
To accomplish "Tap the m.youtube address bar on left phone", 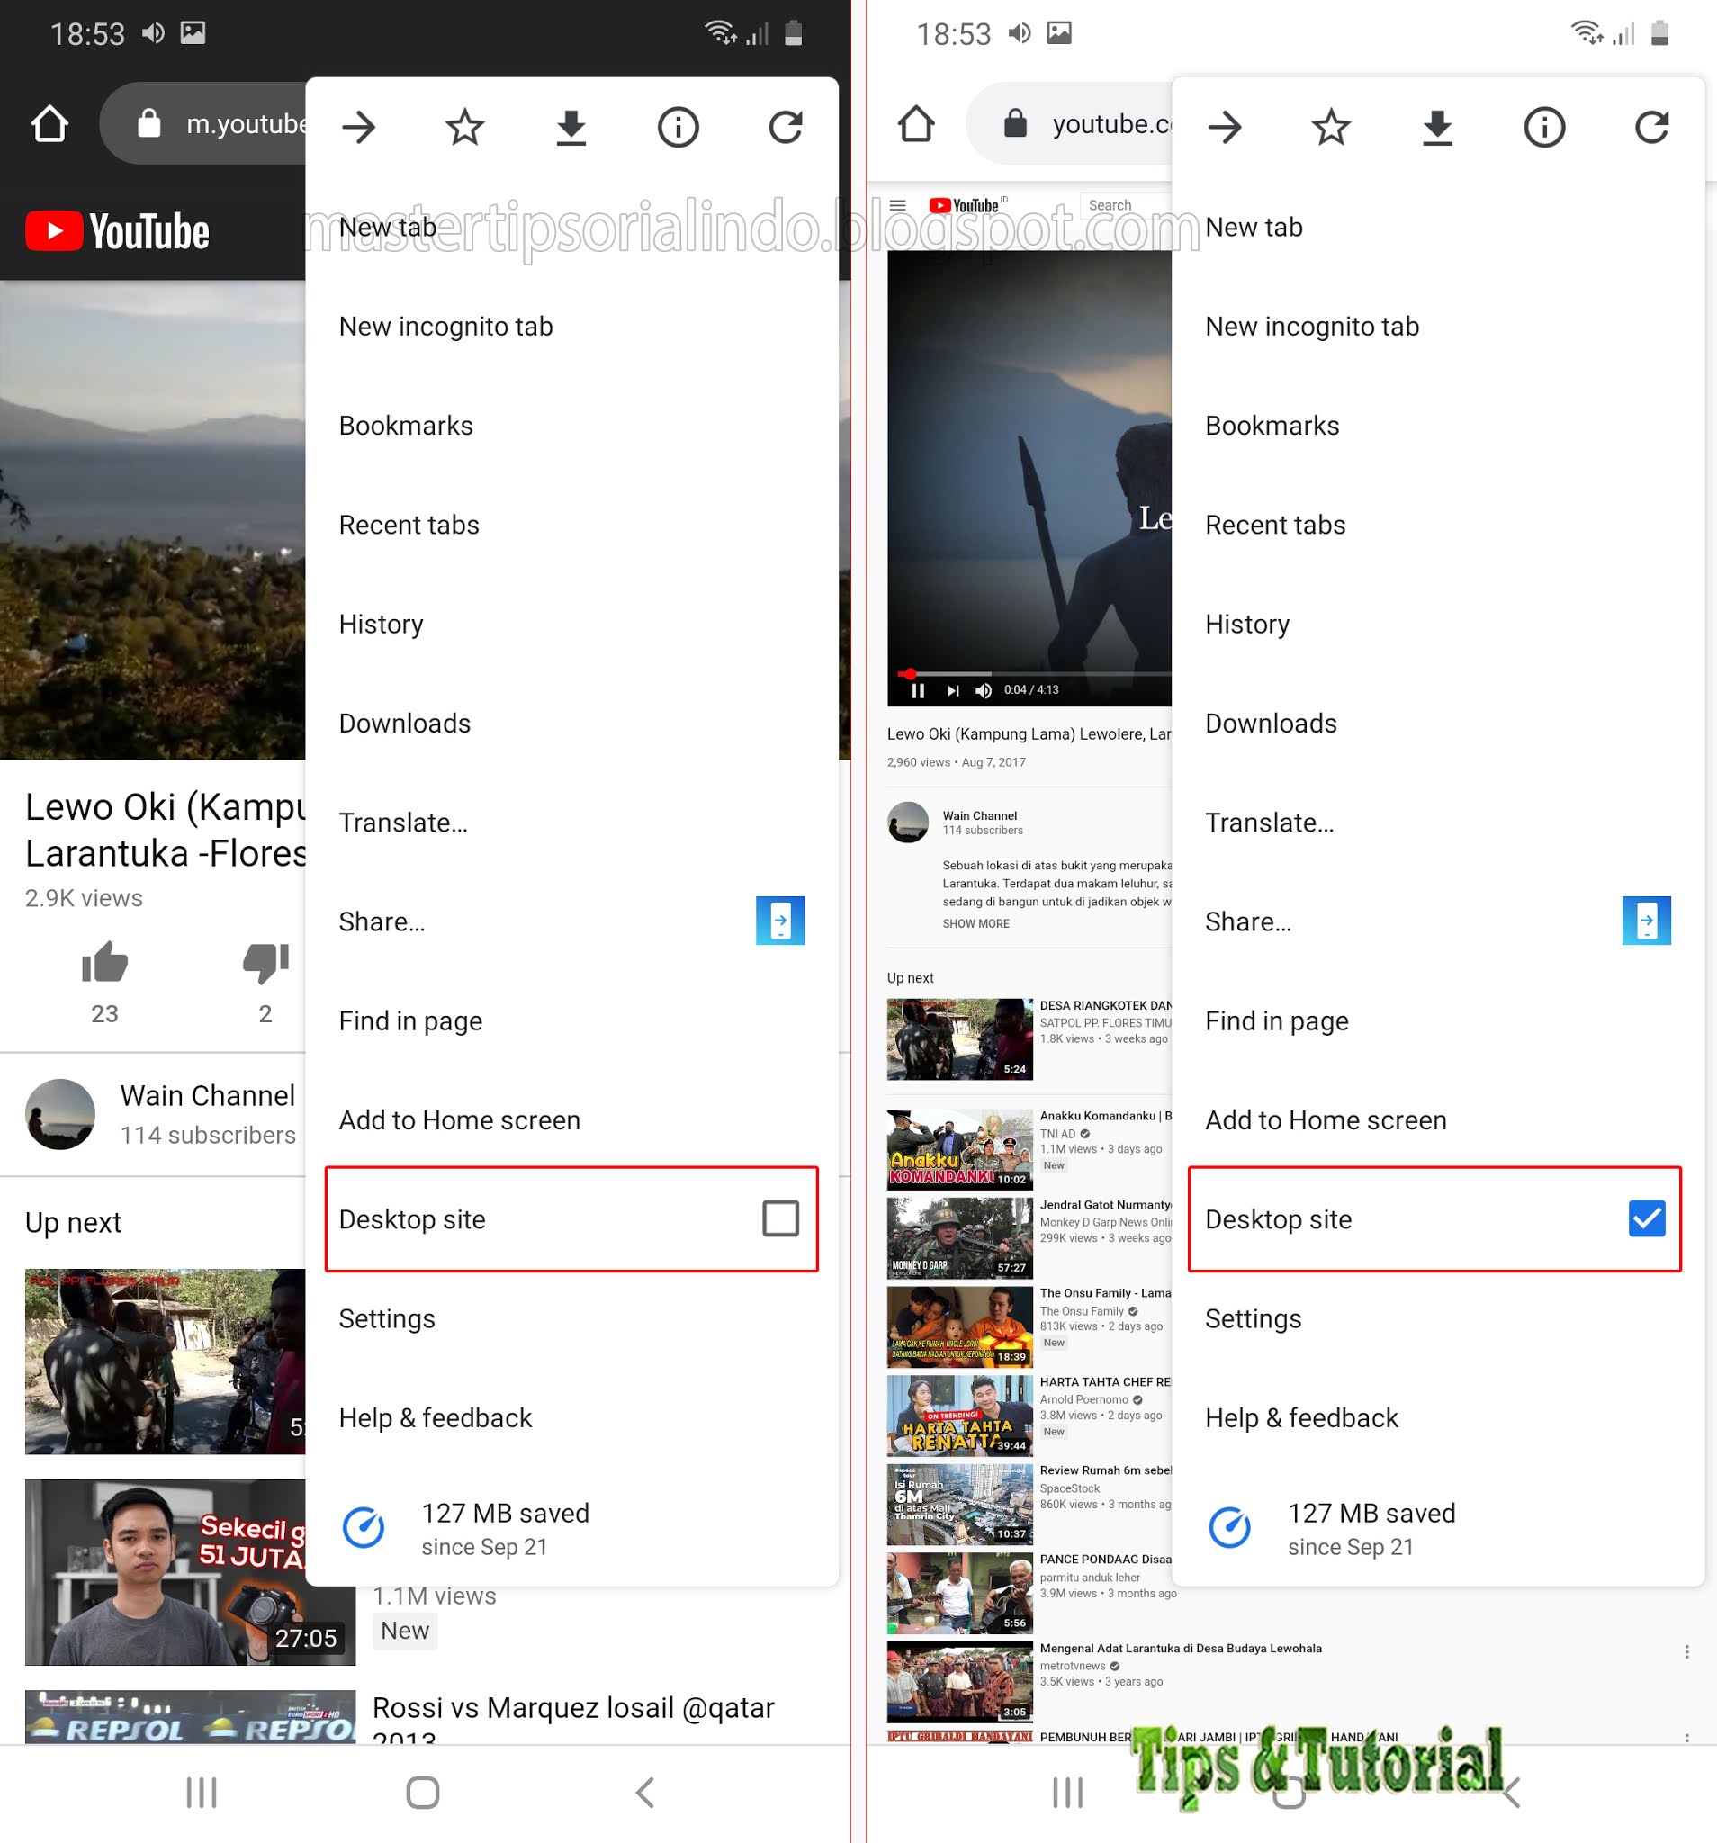I will coord(203,123).
